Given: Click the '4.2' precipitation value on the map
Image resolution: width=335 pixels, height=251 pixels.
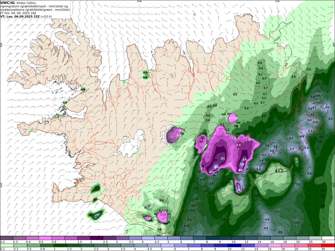Looking at the screenshot, I should 291,138.
